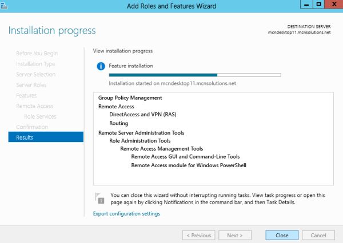Click the destination server name mcndesktop11.mcnsolutions.net
The width and height of the screenshot is (343, 243).
click(299, 33)
